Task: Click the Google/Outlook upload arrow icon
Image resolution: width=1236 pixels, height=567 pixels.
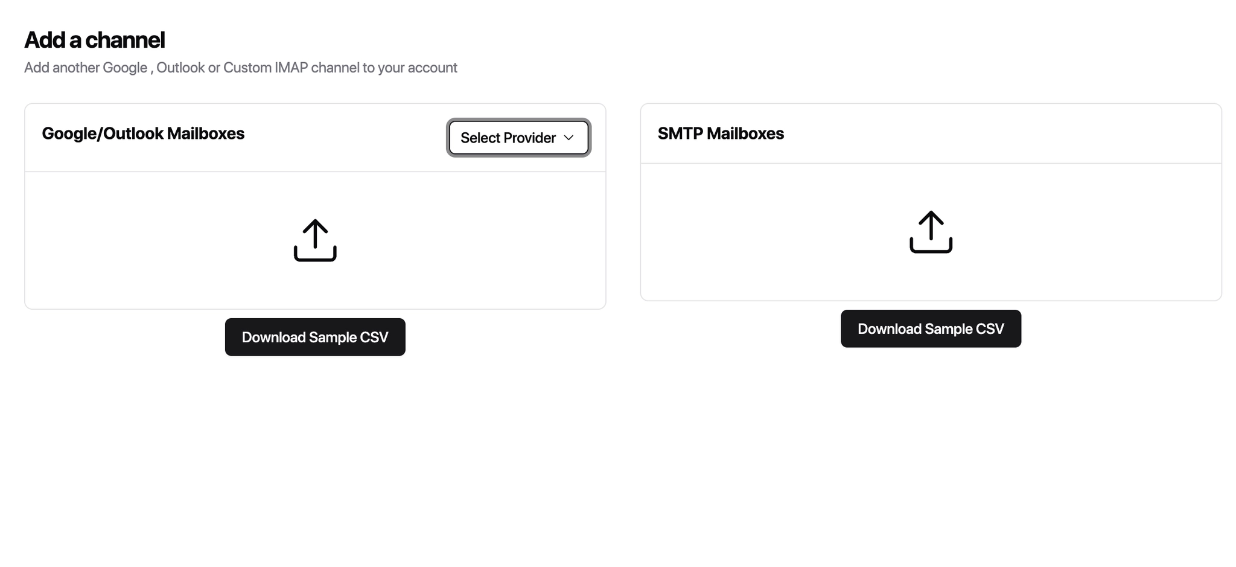Action: (315, 240)
